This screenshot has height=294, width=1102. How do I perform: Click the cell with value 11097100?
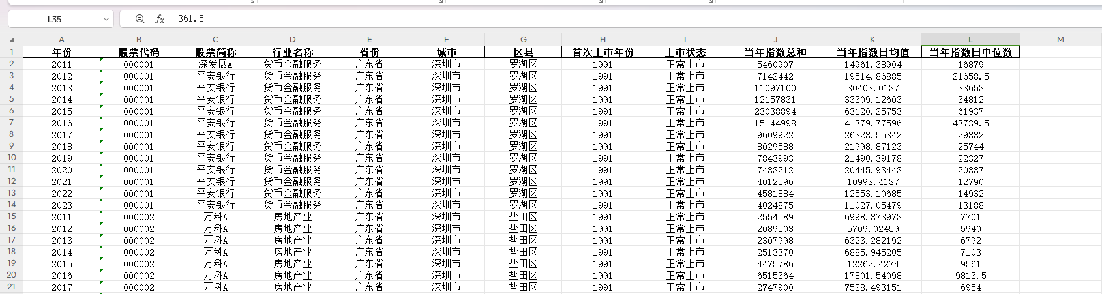[775, 88]
